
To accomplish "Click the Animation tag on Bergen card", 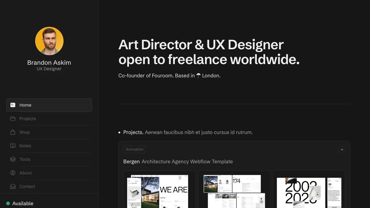I will click(x=134, y=149).
